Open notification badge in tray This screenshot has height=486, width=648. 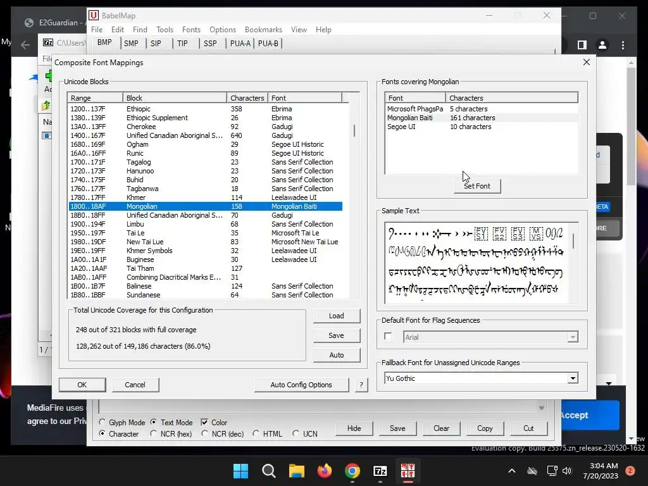(x=630, y=471)
